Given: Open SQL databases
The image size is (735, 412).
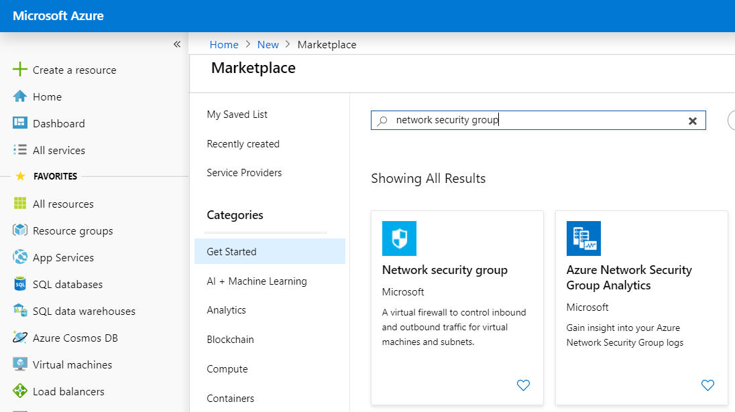Looking at the screenshot, I should click(x=68, y=285).
